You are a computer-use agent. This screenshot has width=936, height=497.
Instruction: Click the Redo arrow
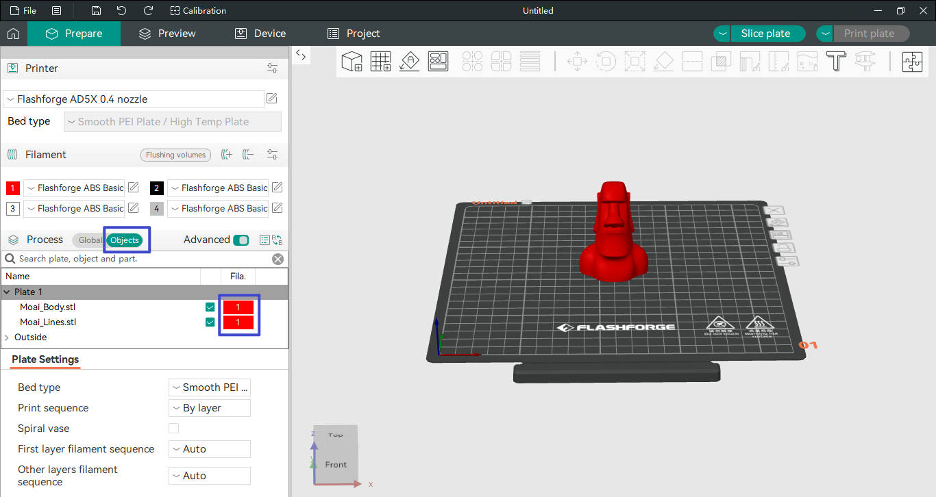(148, 11)
